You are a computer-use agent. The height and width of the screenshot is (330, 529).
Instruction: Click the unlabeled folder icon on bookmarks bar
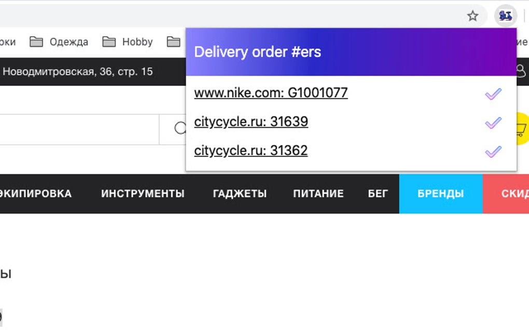click(x=173, y=41)
